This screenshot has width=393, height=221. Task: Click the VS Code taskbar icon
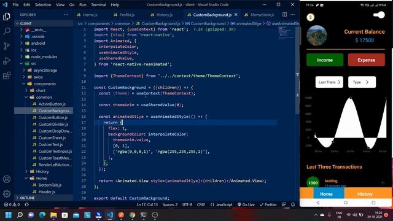110,215
